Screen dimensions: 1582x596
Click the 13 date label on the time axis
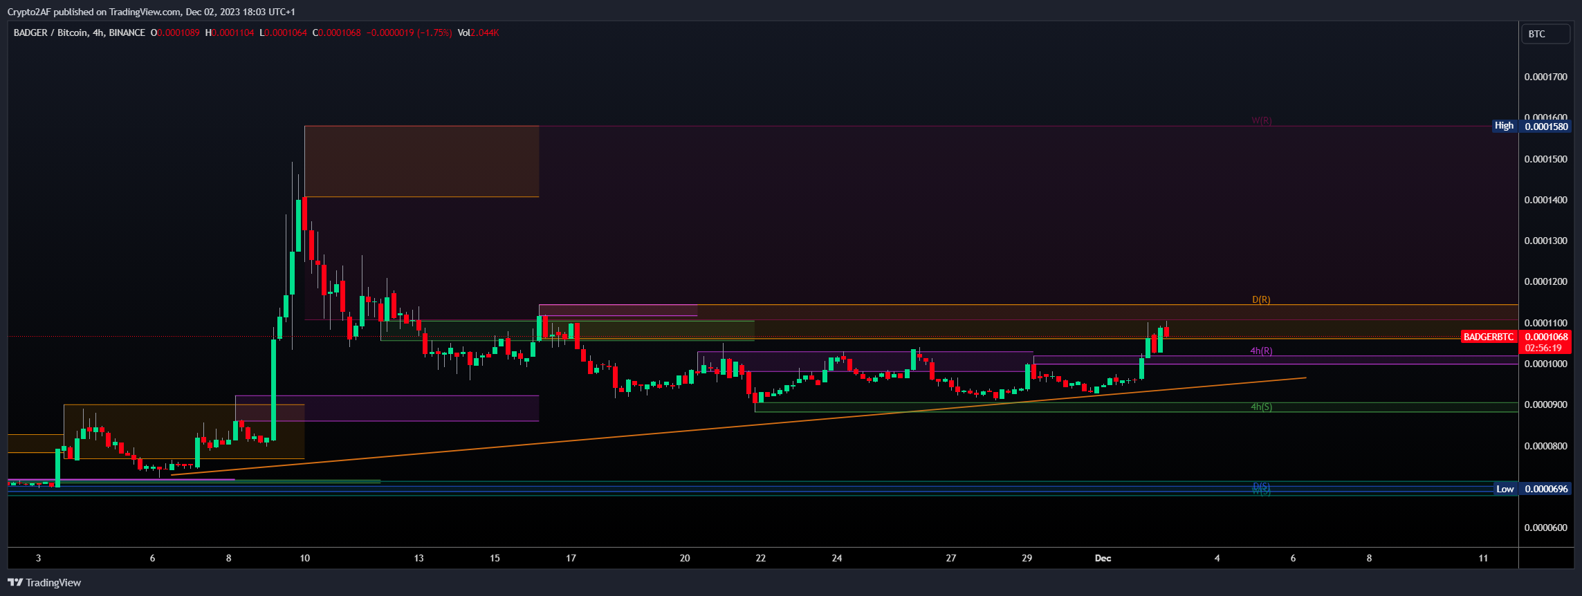(419, 558)
